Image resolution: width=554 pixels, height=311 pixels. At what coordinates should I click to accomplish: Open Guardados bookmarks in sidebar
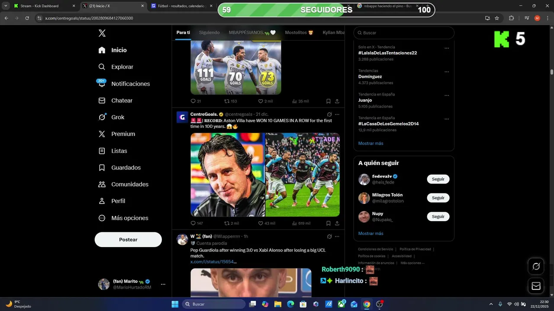pyautogui.click(x=119, y=168)
